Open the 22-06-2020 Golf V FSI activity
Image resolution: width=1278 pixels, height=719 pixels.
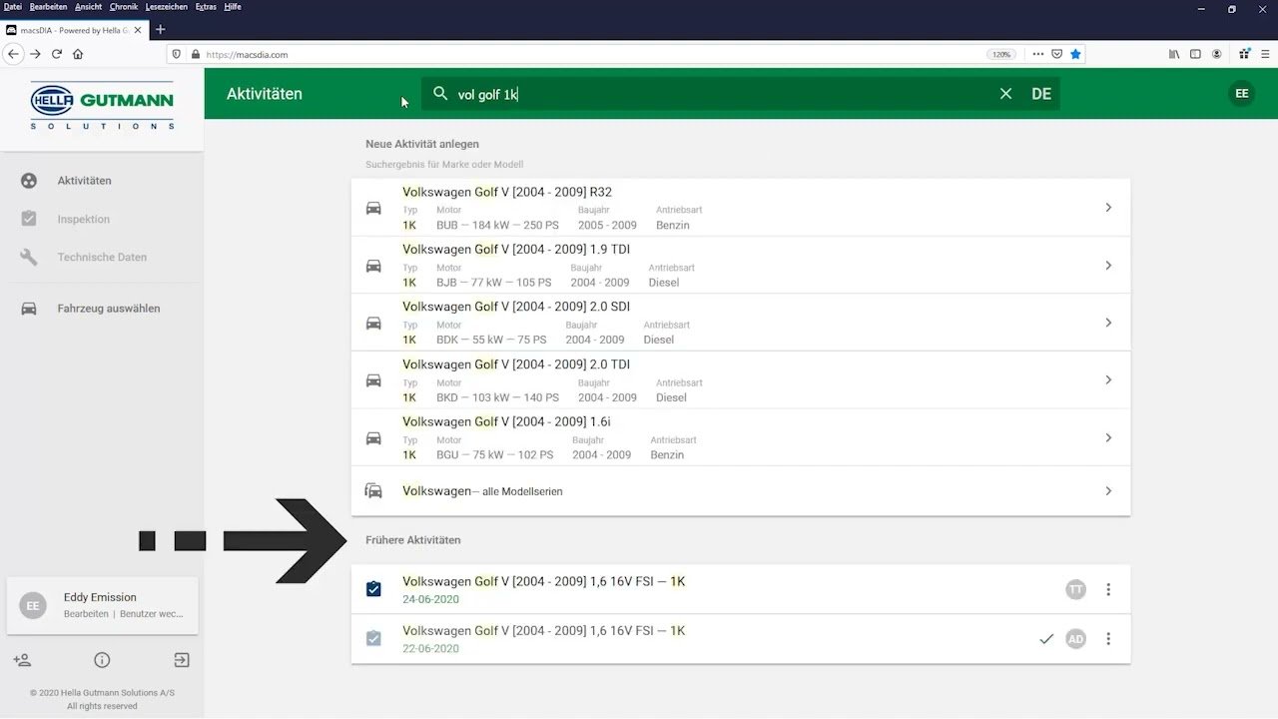click(x=741, y=639)
